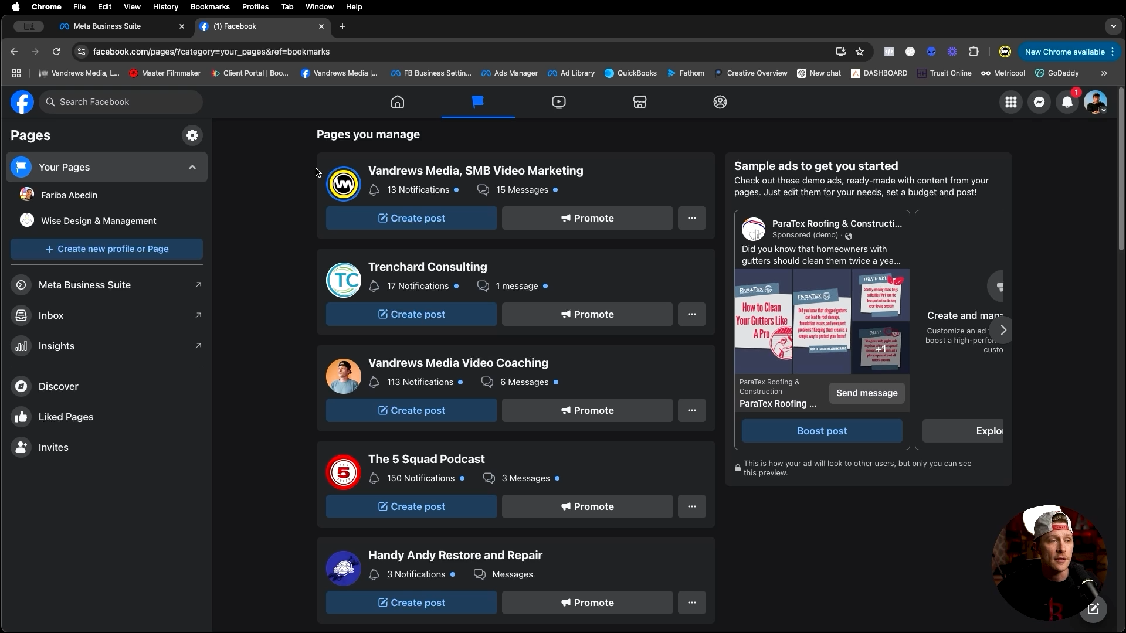Open a new Chrome tab
The image size is (1126, 633).
342,26
